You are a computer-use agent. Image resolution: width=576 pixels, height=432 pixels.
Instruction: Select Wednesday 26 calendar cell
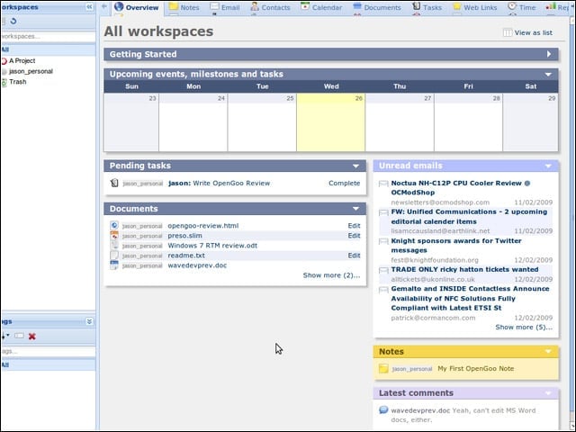click(330, 122)
